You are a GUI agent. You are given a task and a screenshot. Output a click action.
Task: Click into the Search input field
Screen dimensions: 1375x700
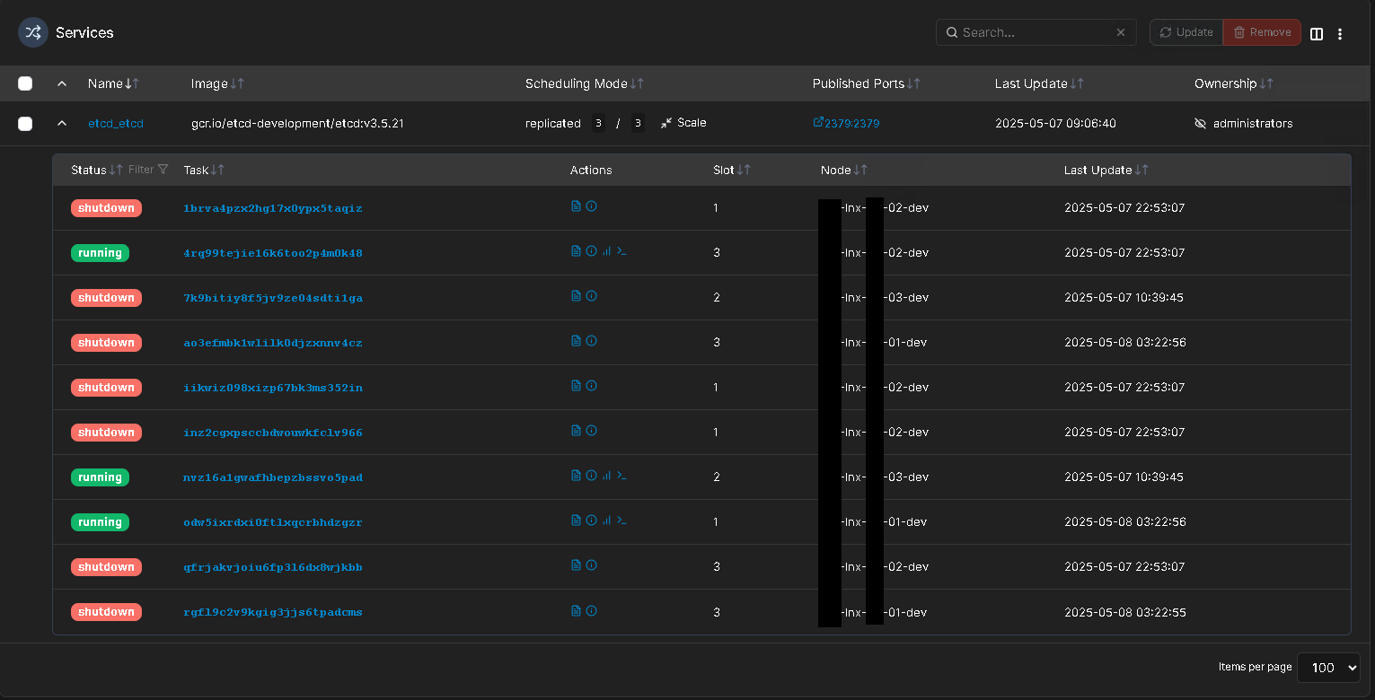(1033, 32)
